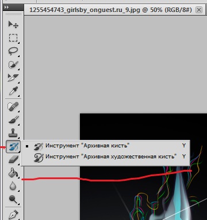The width and height of the screenshot is (207, 220).
Task: Select the Rectangular Marquee tool
Action: click(x=13, y=38)
